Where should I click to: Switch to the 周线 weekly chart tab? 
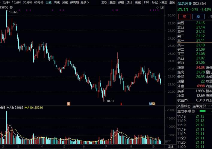[x=57, y=2]
